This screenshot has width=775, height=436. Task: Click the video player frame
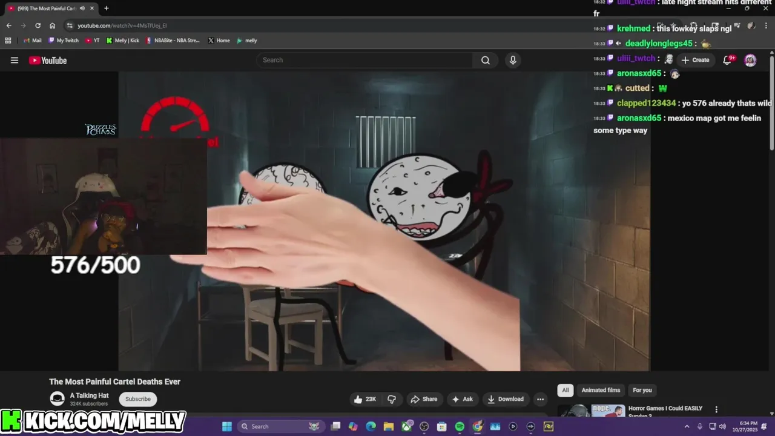coord(384,221)
